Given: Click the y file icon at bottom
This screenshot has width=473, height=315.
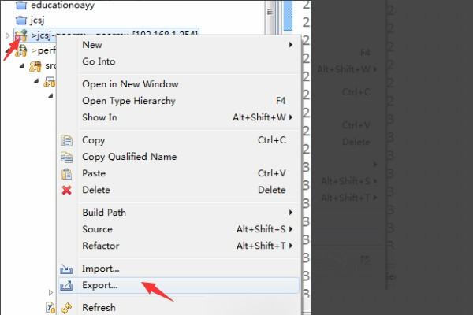Looking at the screenshot, I should point(50,307).
